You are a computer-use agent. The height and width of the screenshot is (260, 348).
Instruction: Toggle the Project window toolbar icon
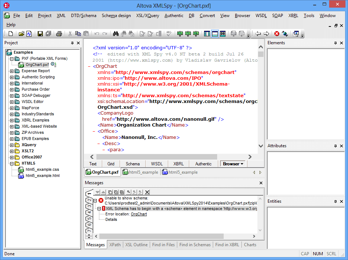click(x=207, y=34)
